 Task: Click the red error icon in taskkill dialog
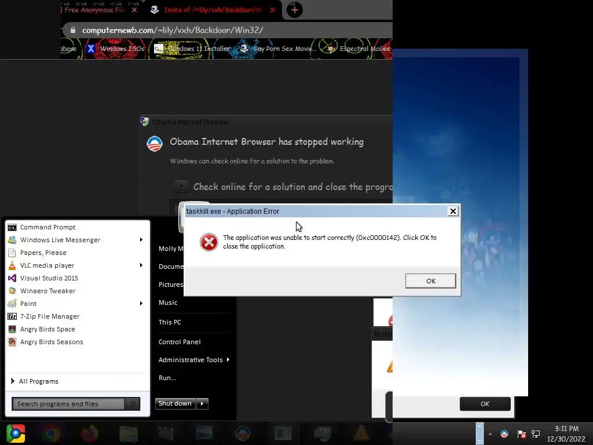[208, 242]
